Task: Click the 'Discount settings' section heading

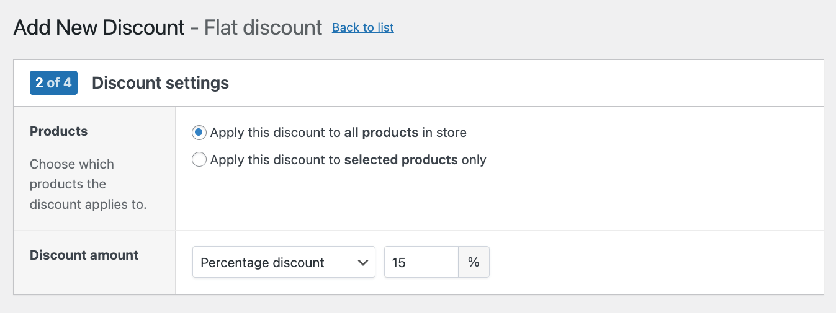Action: point(160,82)
